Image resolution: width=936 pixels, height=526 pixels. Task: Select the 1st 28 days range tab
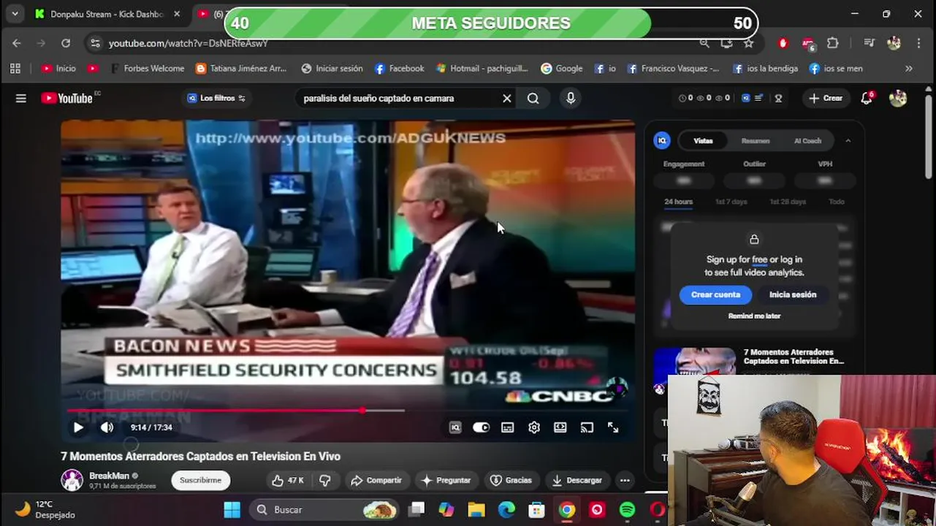coord(788,202)
